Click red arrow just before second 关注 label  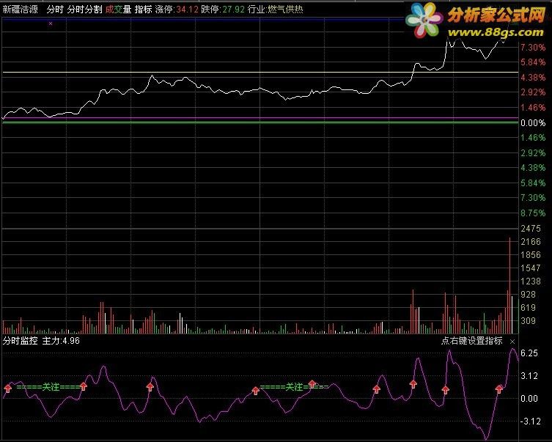(256, 390)
